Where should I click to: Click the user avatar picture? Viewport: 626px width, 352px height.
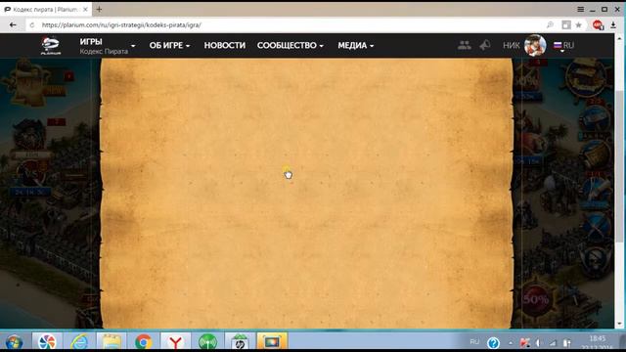[535, 45]
